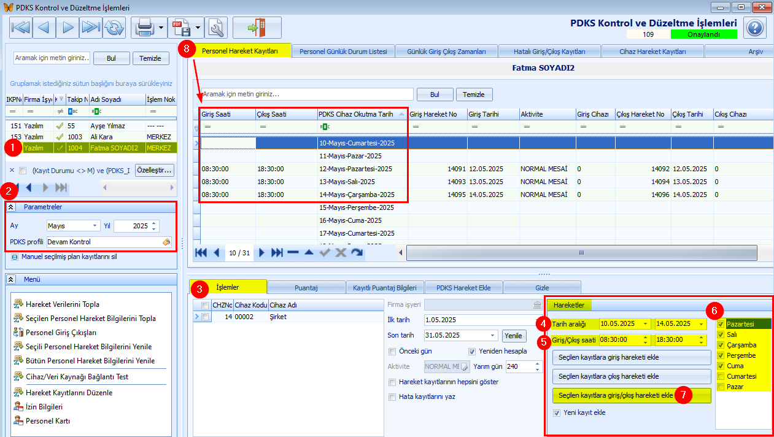The width and height of the screenshot is (774, 437).
Task: Open the Ay month dropdown
Action: point(96,226)
